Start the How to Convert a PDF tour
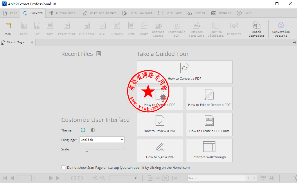Viewport: 297px width, 183px height. [184, 72]
